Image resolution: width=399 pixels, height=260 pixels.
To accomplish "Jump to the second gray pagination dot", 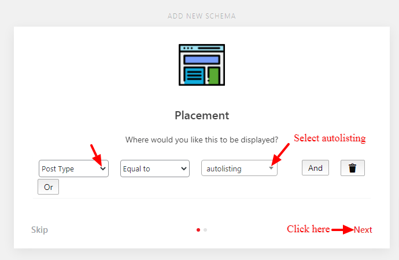I will pos(205,230).
